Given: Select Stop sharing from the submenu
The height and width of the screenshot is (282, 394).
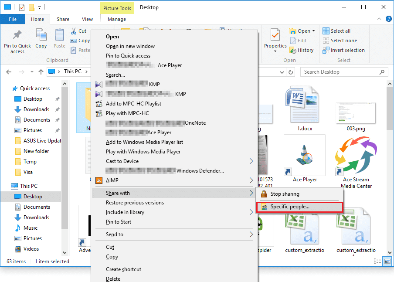Looking at the screenshot, I should (285, 194).
